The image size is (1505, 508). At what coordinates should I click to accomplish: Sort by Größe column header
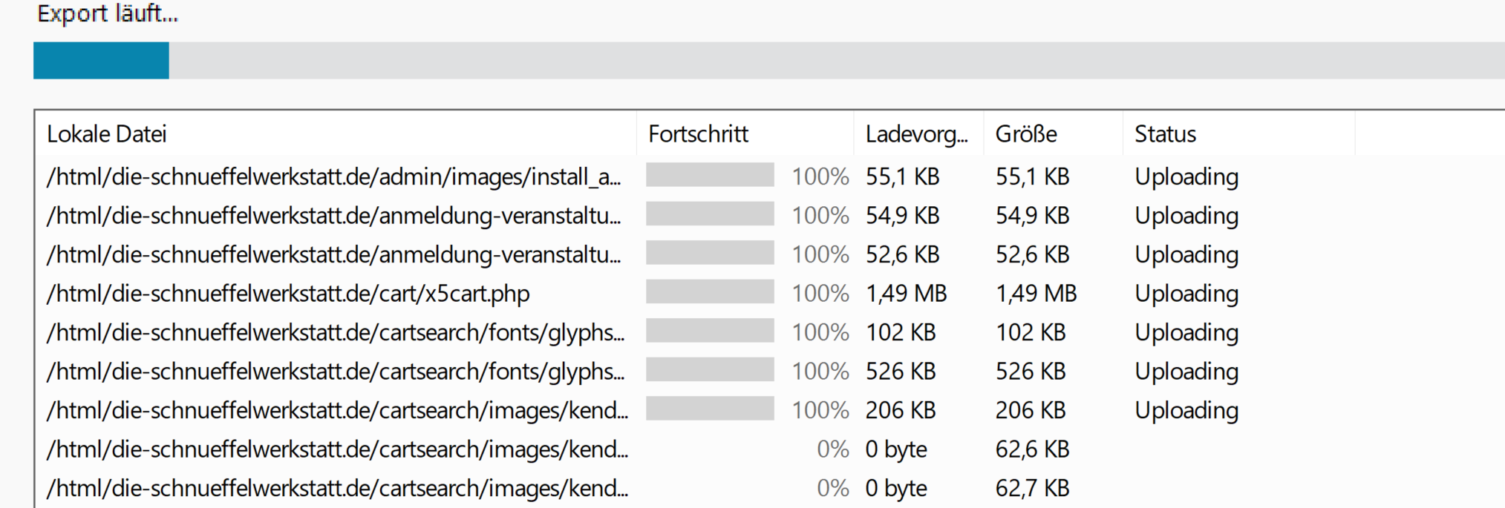(1026, 134)
